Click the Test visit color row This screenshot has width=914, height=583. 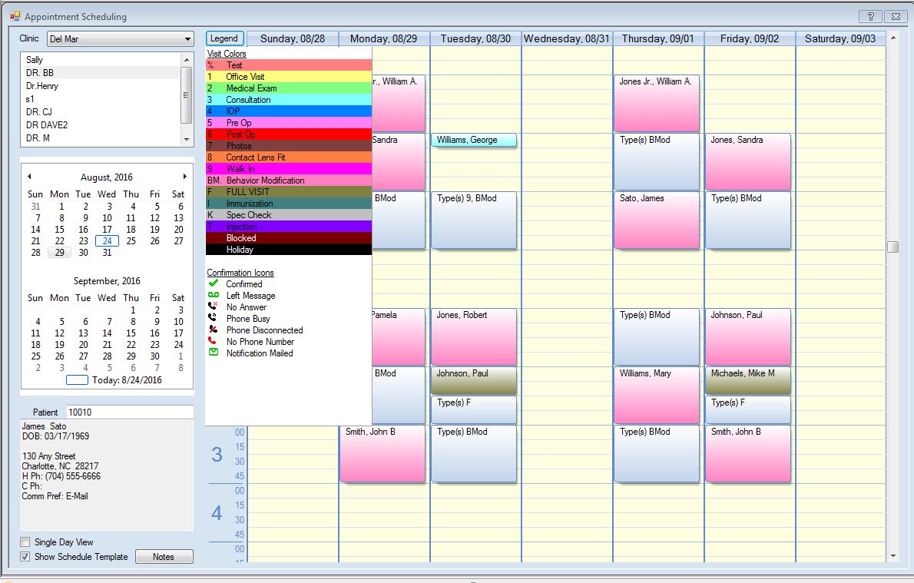pyautogui.click(x=289, y=65)
